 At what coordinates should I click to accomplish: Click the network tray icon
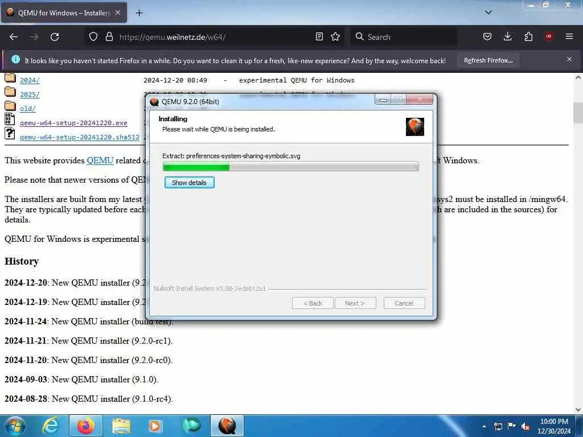[498, 426]
